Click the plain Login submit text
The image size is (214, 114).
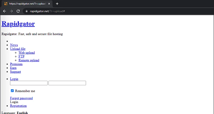coord(14,102)
